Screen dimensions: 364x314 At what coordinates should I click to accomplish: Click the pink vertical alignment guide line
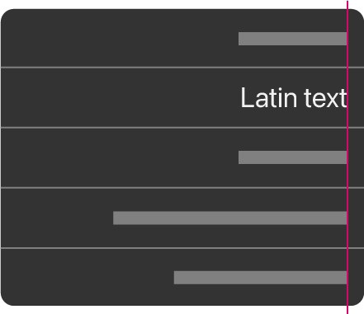(x=347, y=157)
